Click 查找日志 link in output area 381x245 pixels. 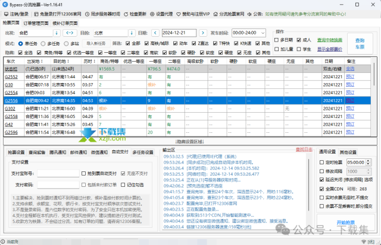coord(304,149)
